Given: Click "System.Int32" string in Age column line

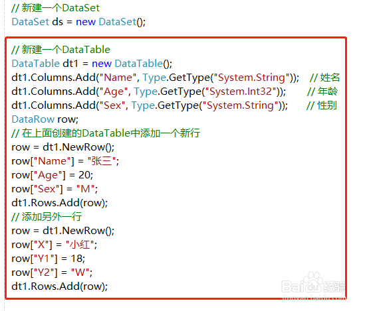Looking at the screenshot, I should coord(241,92).
